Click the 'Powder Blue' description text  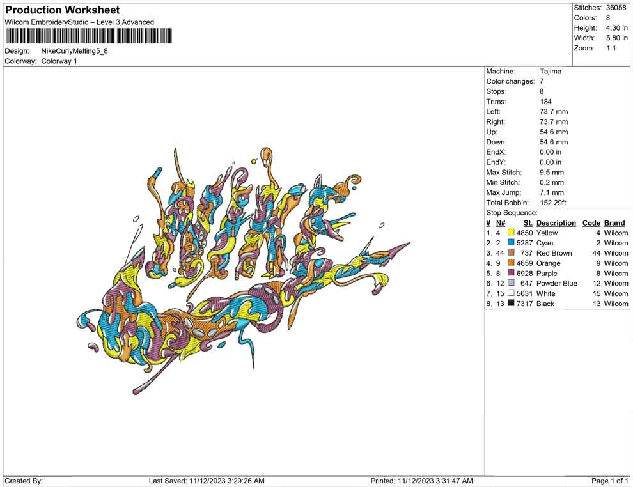click(x=557, y=283)
